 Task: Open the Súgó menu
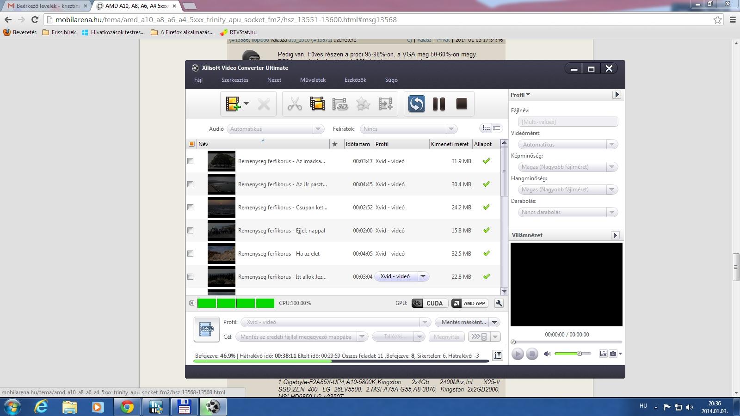[391, 80]
